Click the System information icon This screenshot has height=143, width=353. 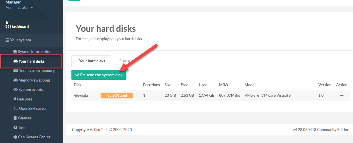point(16,52)
